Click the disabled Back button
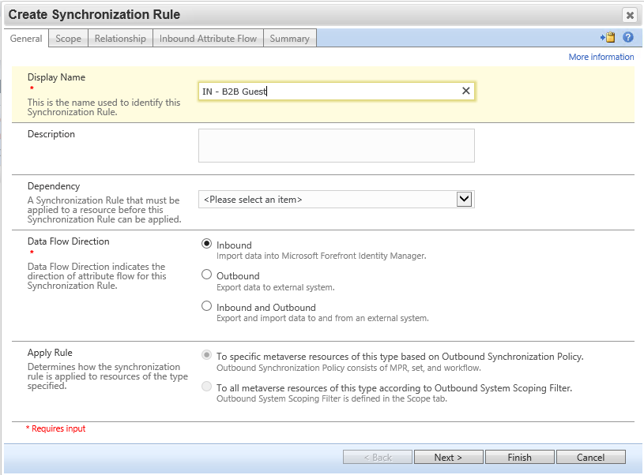Viewport: 644px width, 475px height. click(378, 457)
